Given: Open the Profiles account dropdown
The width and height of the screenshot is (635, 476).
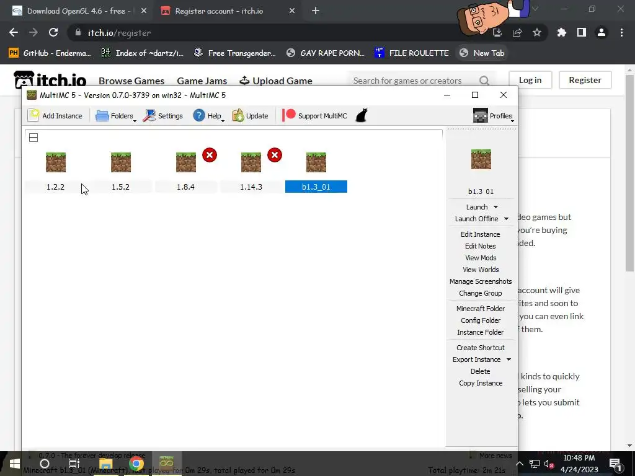Looking at the screenshot, I should pyautogui.click(x=493, y=116).
